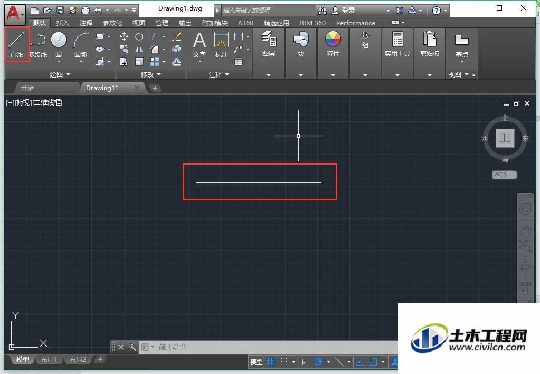
Task: Expand the Draw (绘图) panel
Action: [x=60, y=74]
